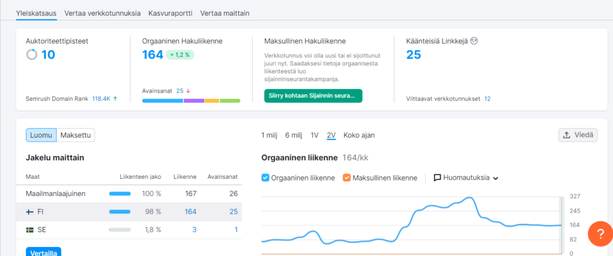Click the Sweden flag icon
613x256 pixels.
point(30,230)
